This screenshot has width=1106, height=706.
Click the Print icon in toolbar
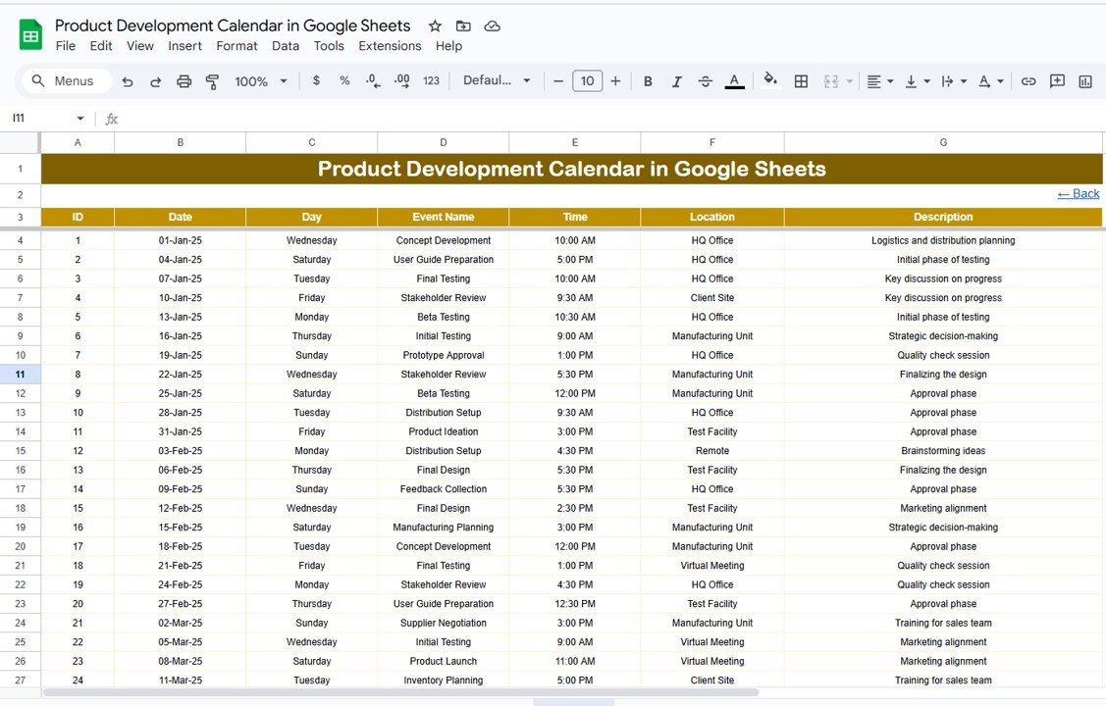[184, 81]
